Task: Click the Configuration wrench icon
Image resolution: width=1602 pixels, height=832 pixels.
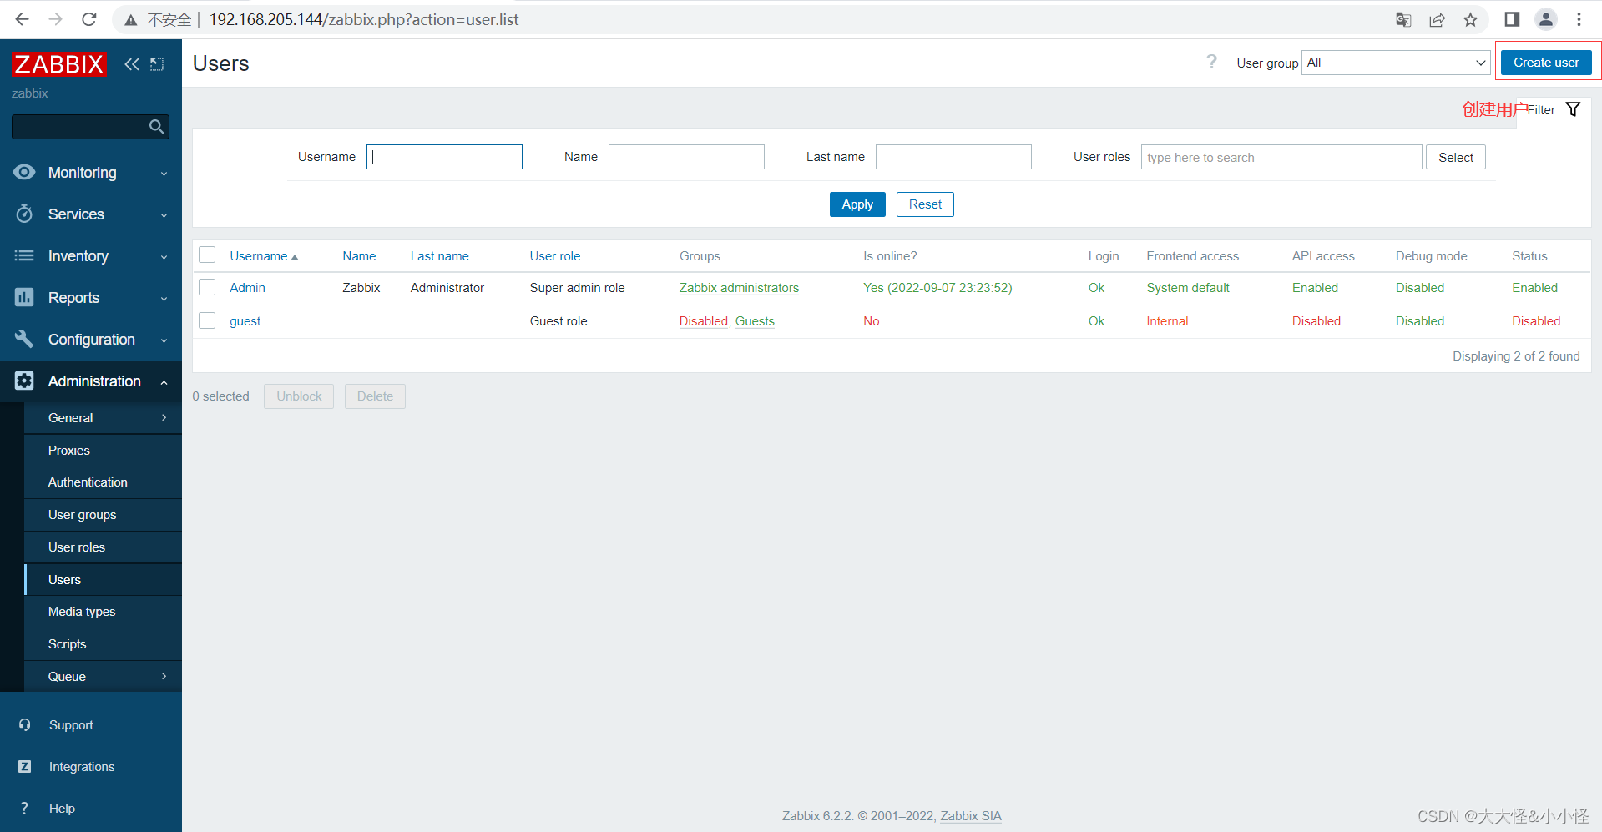Action: [24, 339]
